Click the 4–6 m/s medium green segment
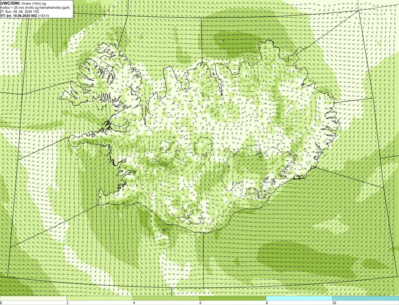 tap(166, 298)
